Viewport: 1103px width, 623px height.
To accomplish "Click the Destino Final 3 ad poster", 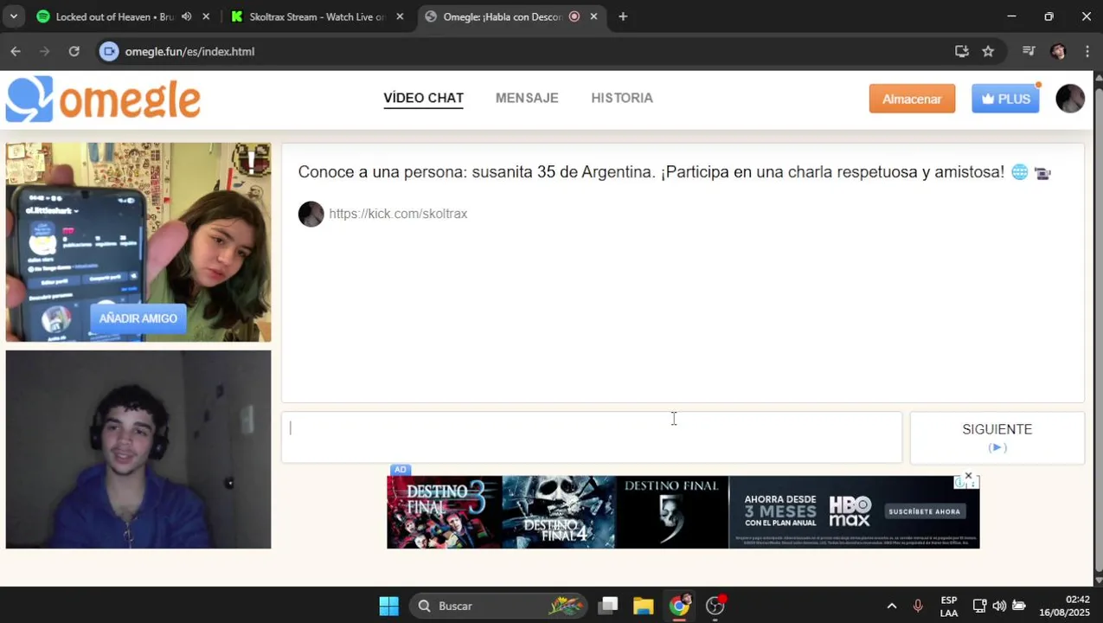I will (x=444, y=511).
